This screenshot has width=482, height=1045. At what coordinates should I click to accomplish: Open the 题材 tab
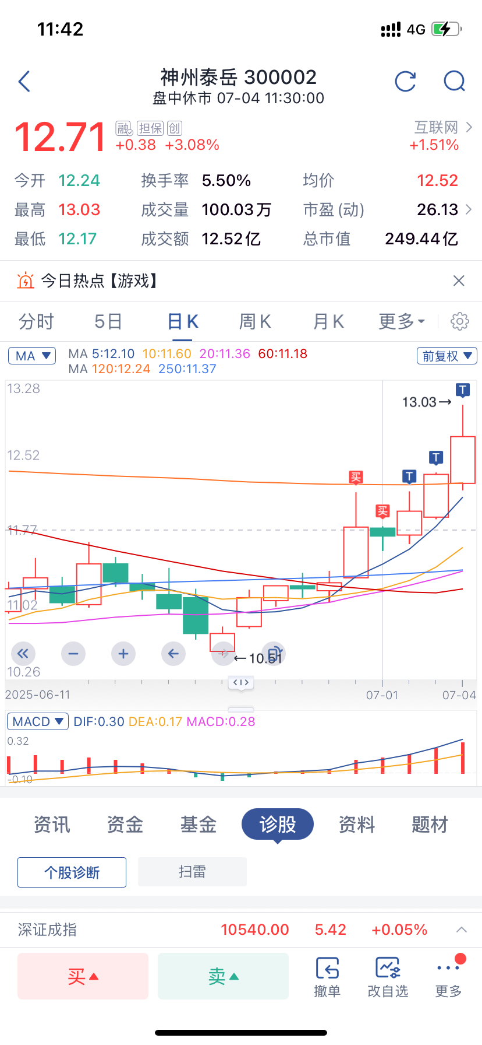[430, 825]
